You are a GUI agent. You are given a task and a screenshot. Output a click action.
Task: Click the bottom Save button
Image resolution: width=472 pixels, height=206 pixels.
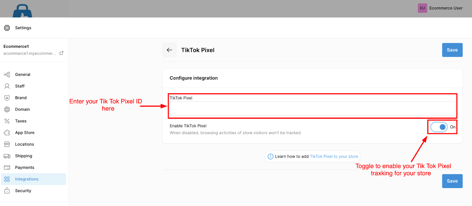click(x=452, y=181)
